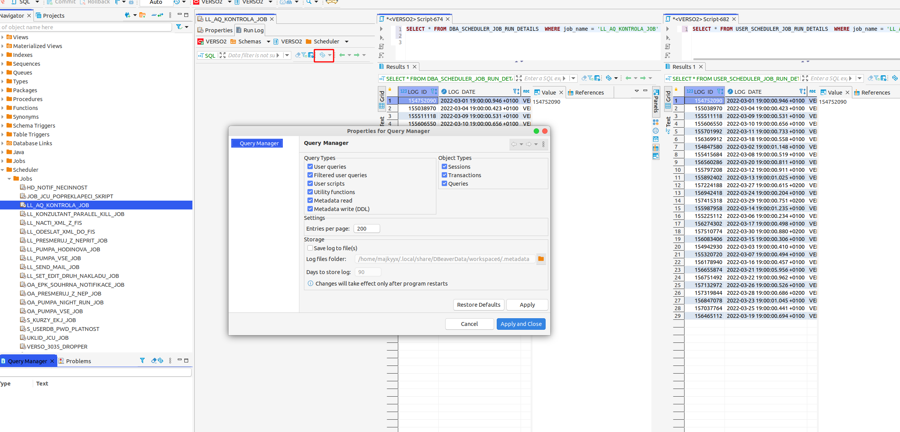Refresh the DBA_SCHEDULER results data
This screenshot has height=432, width=900.
pyautogui.click(x=609, y=78)
